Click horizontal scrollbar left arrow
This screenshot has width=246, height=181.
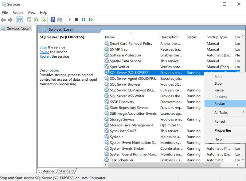coord(106,165)
